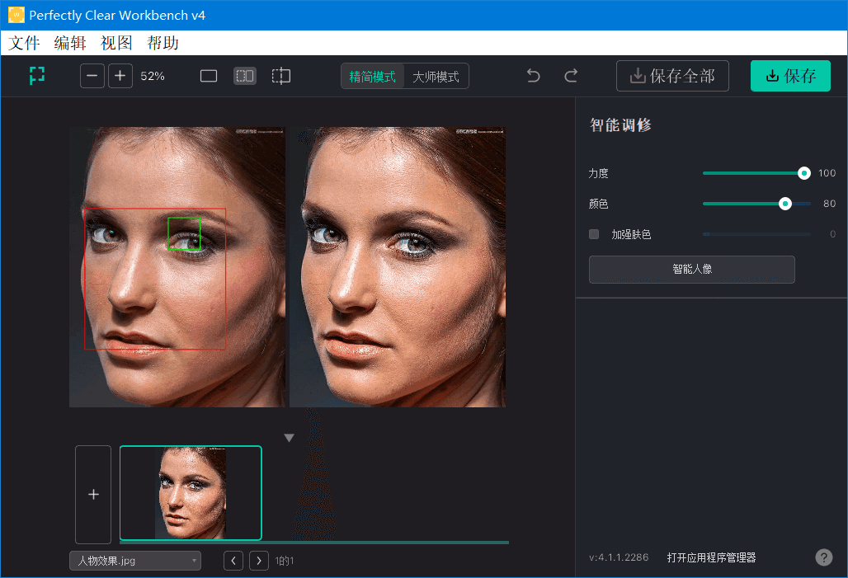Click the green 保存 button
Viewport: 848px width, 578px height.
pos(790,75)
